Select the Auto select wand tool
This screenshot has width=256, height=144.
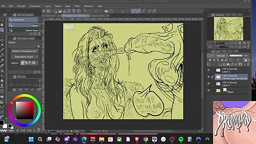click(x=2, y=45)
